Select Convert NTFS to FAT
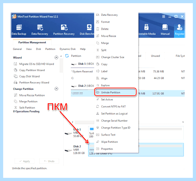 pos(116,106)
